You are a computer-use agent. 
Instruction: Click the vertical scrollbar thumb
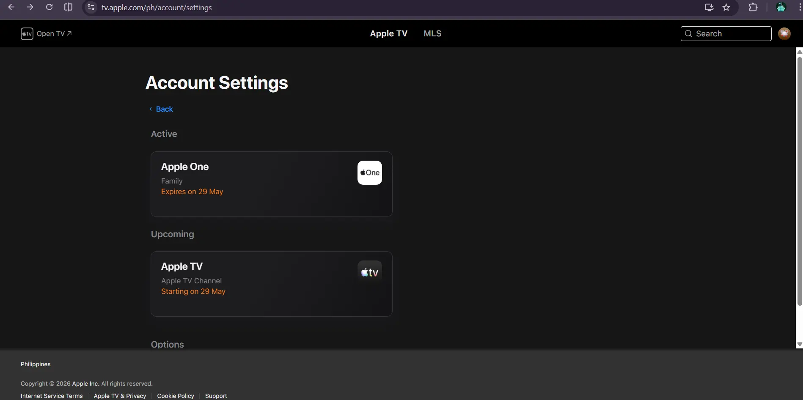[800, 181]
